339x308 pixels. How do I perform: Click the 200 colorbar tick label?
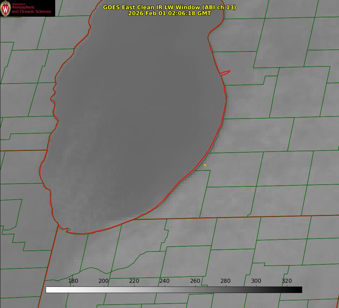(x=104, y=281)
